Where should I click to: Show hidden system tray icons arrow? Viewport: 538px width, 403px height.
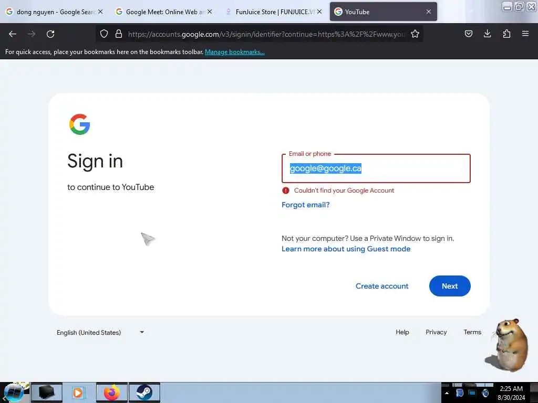click(x=447, y=393)
